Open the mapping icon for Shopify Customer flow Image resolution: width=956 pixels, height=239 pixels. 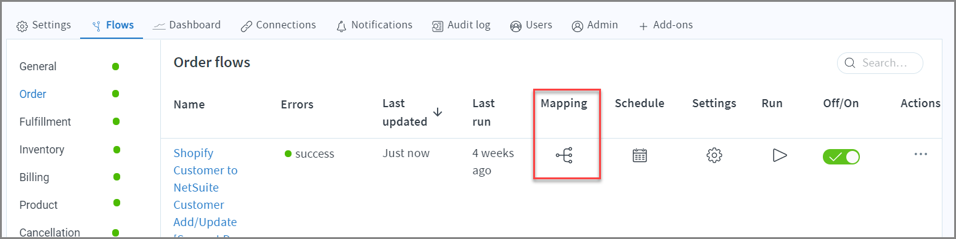pos(564,155)
